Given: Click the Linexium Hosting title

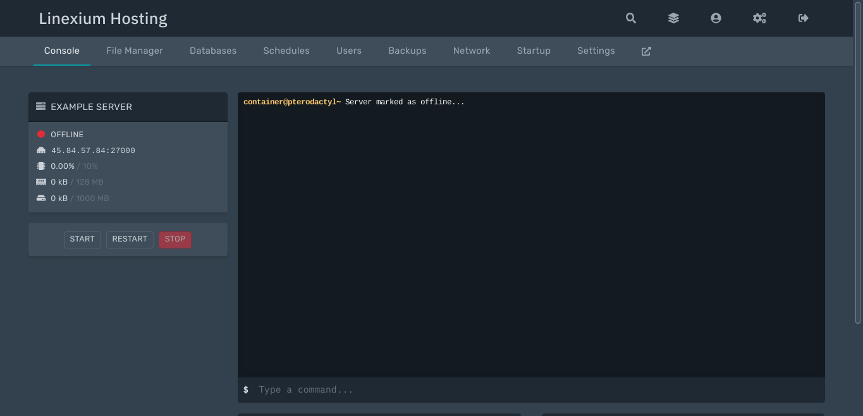Looking at the screenshot, I should (x=103, y=19).
